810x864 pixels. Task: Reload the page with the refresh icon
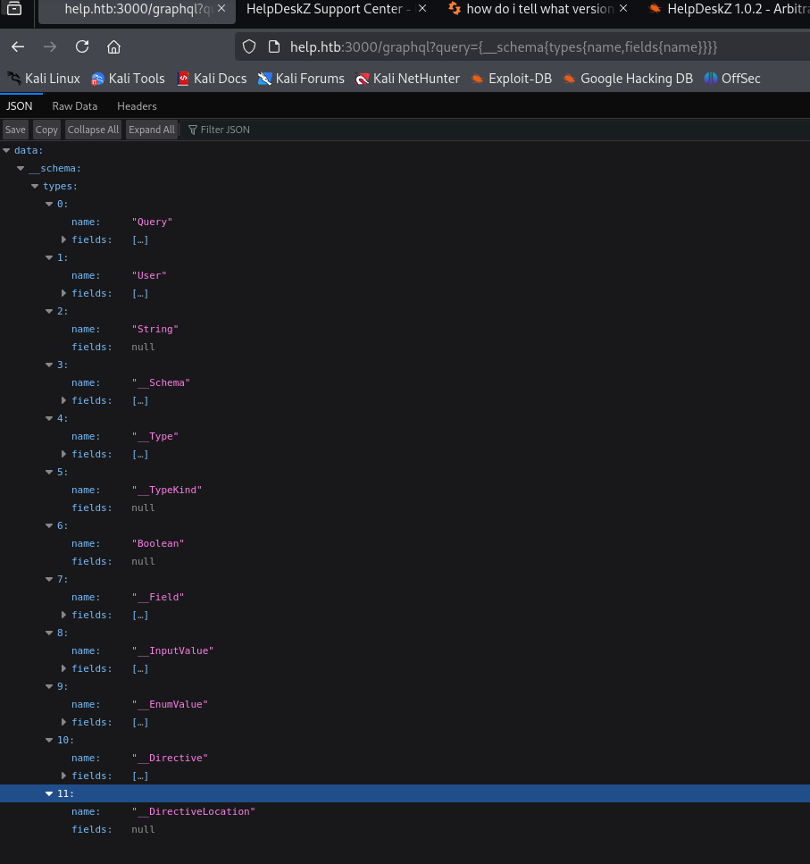coord(82,46)
